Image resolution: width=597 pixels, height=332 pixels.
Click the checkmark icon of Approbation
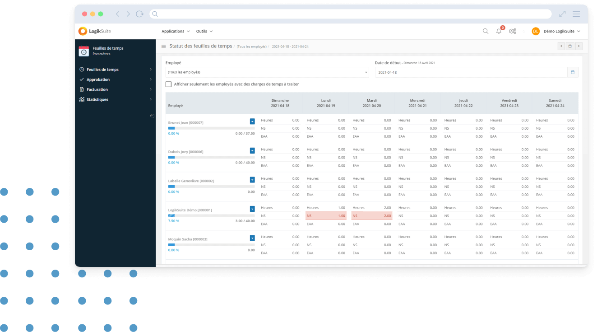82,79
